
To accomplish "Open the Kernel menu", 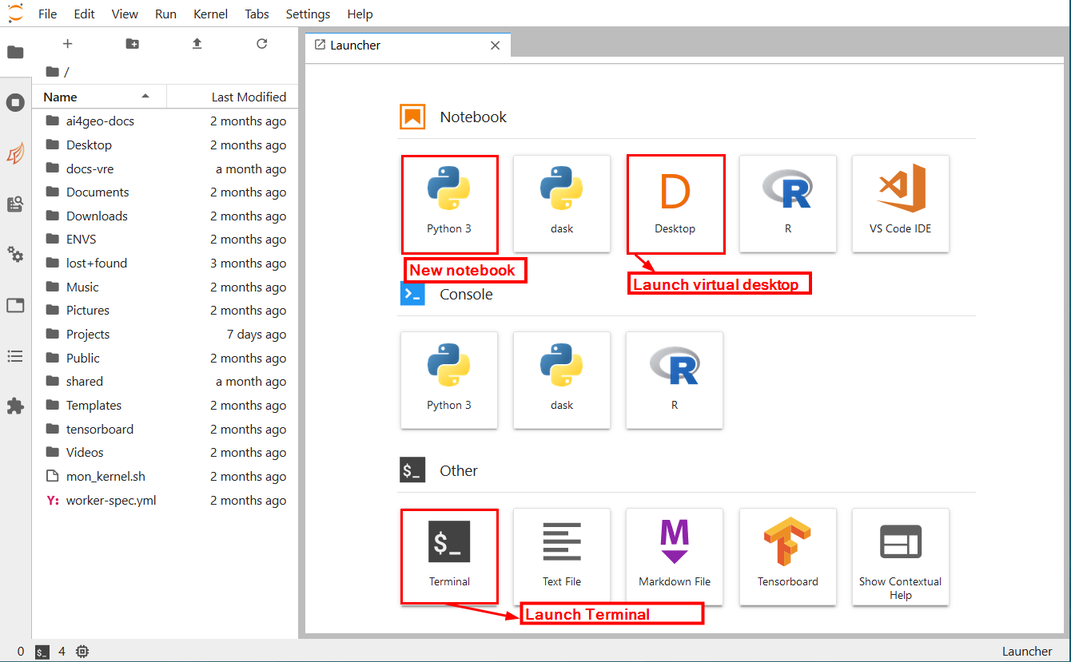I will tap(211, 14).
